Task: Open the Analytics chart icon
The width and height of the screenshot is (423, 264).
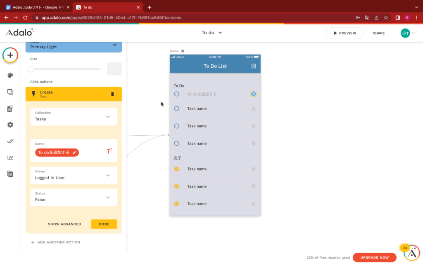Action: (10, 157)
